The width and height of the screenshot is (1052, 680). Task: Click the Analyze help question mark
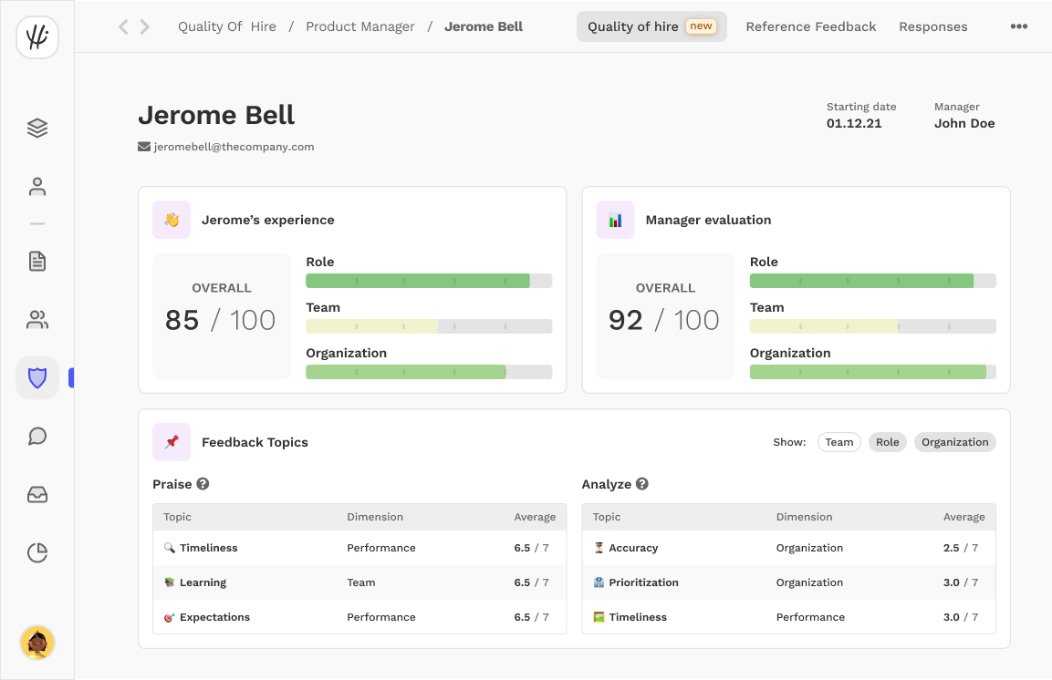point(642,484)
